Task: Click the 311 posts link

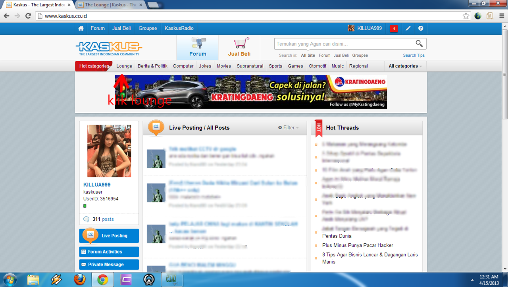Action: point(103,219)
